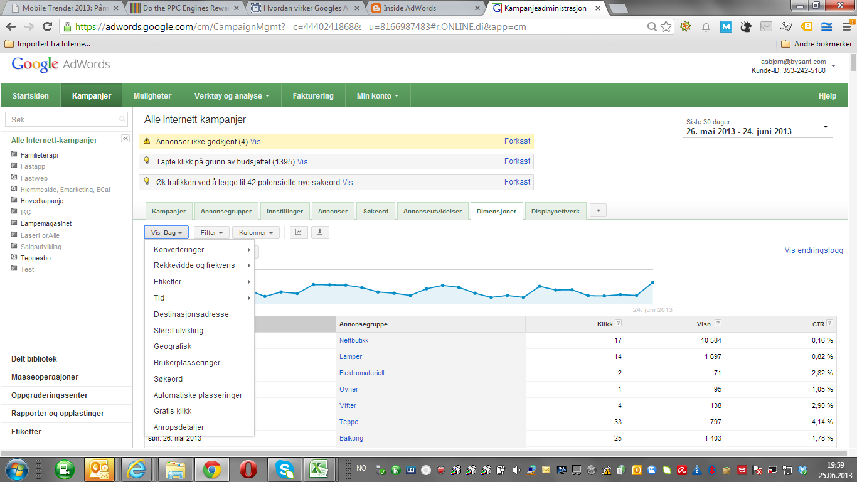Screen dimensions: 857x482
Task: Open Opera from the taskbar
Action: click(248, 469)
